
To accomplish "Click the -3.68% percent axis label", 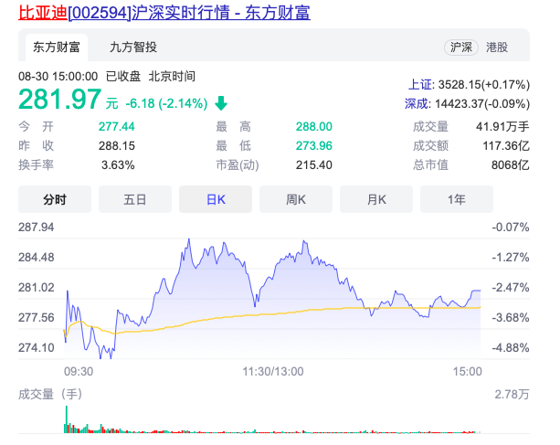I will pos(511,317).
